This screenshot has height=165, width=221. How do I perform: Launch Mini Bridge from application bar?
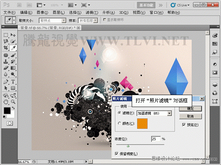[29, 5]
